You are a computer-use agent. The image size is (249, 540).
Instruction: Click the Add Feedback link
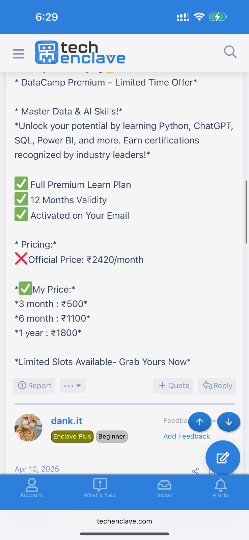187,436
